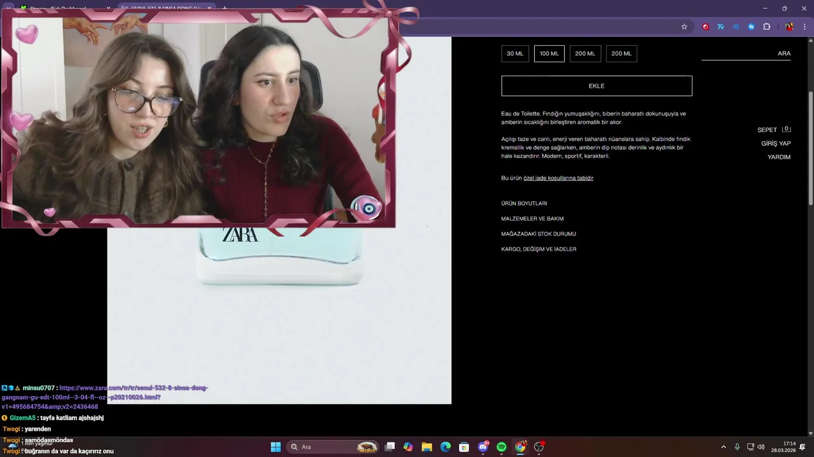The height and width of the screenshot is (457, 814).
Task: Open OBS Studio from the taskbar
Action: pos(539,447)
